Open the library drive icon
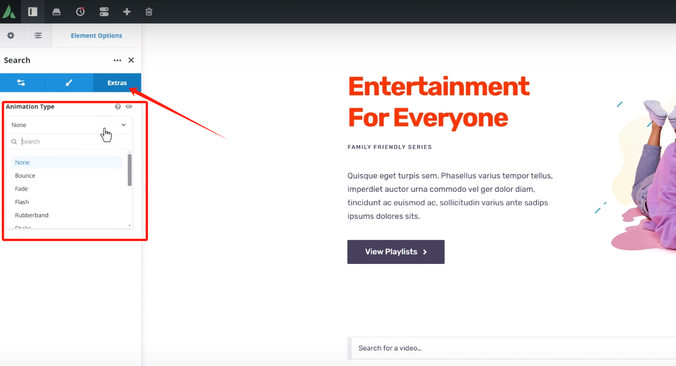The height and width of the screenshot is (366, 676). point(56,12)
